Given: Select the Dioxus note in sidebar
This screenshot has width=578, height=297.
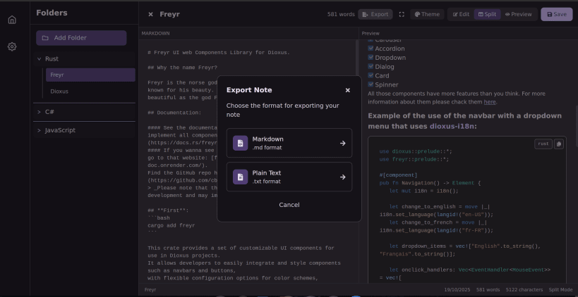Looking at the screenshot, I should coord(59,91).
